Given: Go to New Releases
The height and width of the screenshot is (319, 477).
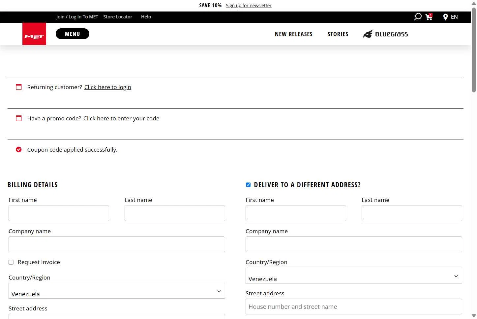Looking at the screenshot, I should point(294,34).
